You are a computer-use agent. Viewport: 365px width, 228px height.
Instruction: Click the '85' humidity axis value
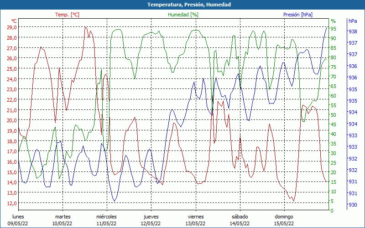[x=334, y=48]
